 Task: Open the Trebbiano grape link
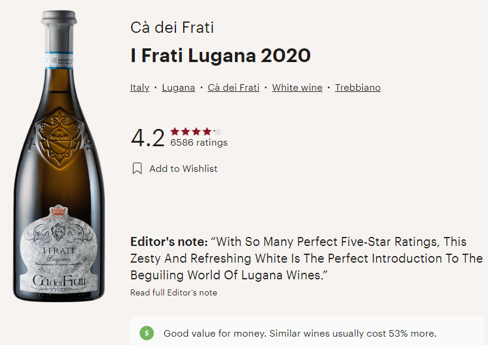[x=357, y=87]
